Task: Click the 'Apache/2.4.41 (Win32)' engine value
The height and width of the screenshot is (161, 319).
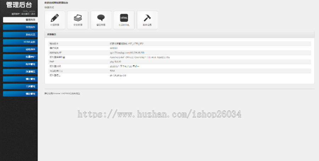Action: point(140,57)
